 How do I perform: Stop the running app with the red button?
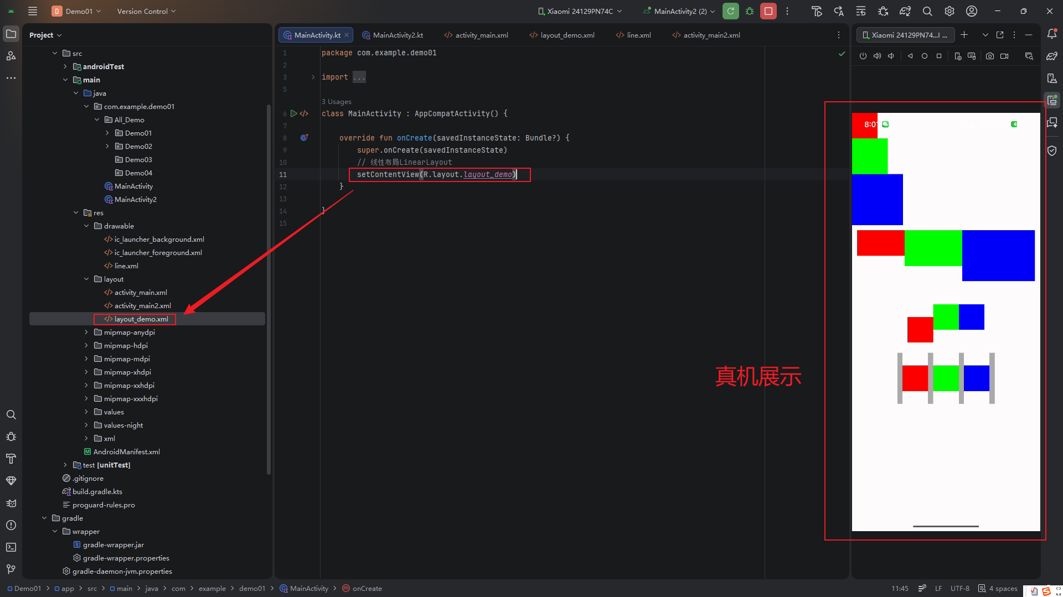768,11
